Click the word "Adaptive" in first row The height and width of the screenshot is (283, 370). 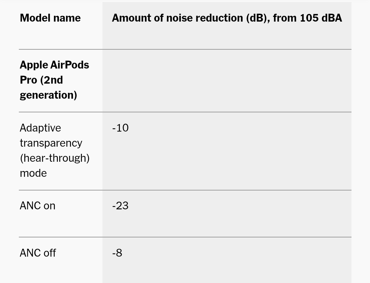tap(40, 128)
